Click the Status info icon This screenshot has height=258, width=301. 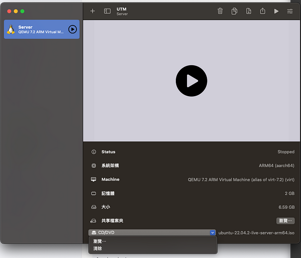(94, 152)
